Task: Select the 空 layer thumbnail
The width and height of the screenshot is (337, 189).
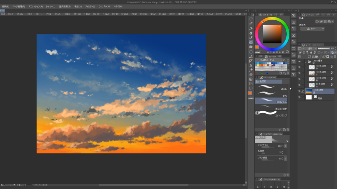Action: pyautogui.click(x=309, y=91)
